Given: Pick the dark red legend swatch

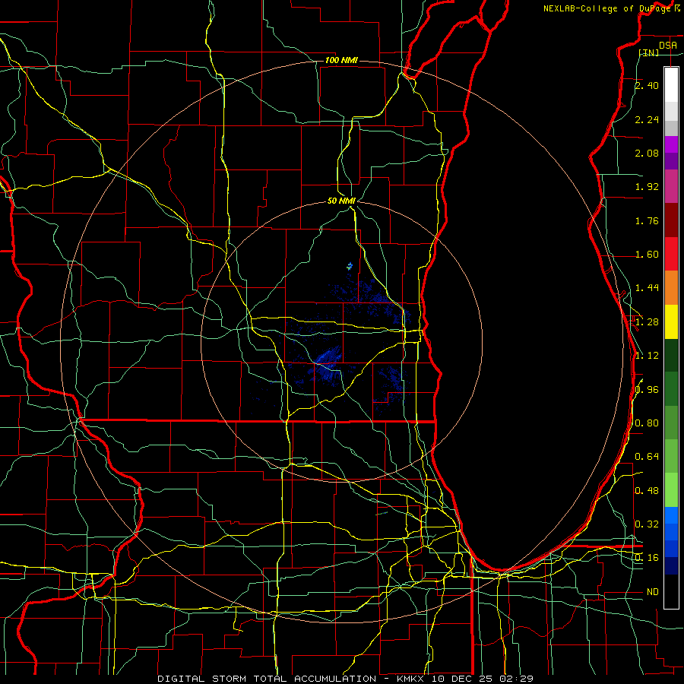Looking at the screenshot, I should coord(671,220).
